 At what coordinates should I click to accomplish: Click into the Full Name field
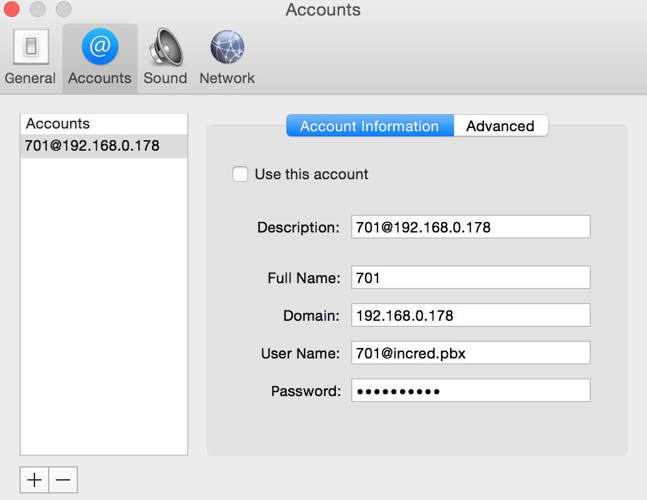click(471, 278)
